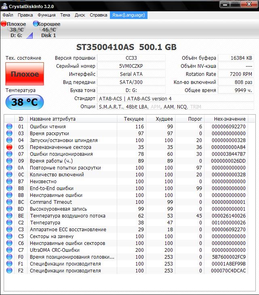Open the Правка menu

(25, 15)
